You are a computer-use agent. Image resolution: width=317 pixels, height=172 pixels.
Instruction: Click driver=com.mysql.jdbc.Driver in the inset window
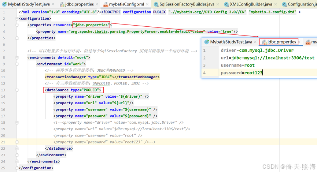257,50
